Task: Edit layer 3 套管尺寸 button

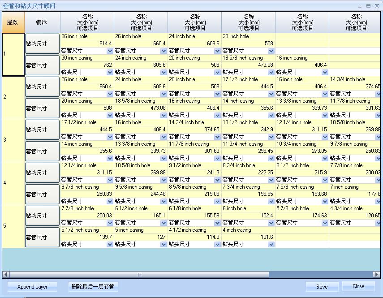Action: [42, 151]
